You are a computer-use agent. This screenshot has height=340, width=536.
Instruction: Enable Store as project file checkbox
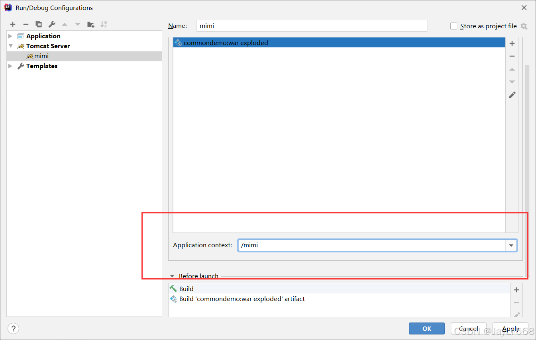[454, 26]
